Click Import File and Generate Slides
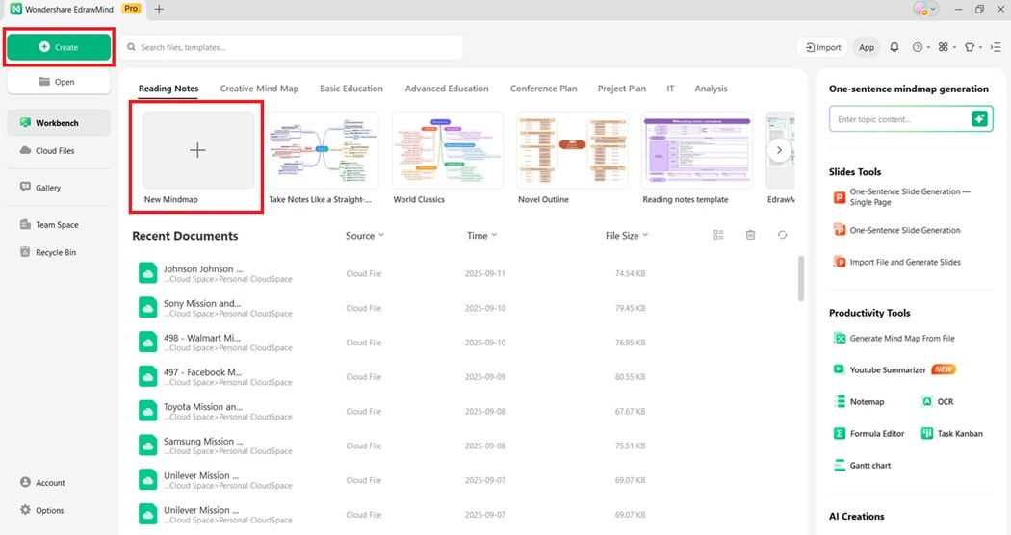This screenshot has height=535, width=1011. (x=896, y=262)
